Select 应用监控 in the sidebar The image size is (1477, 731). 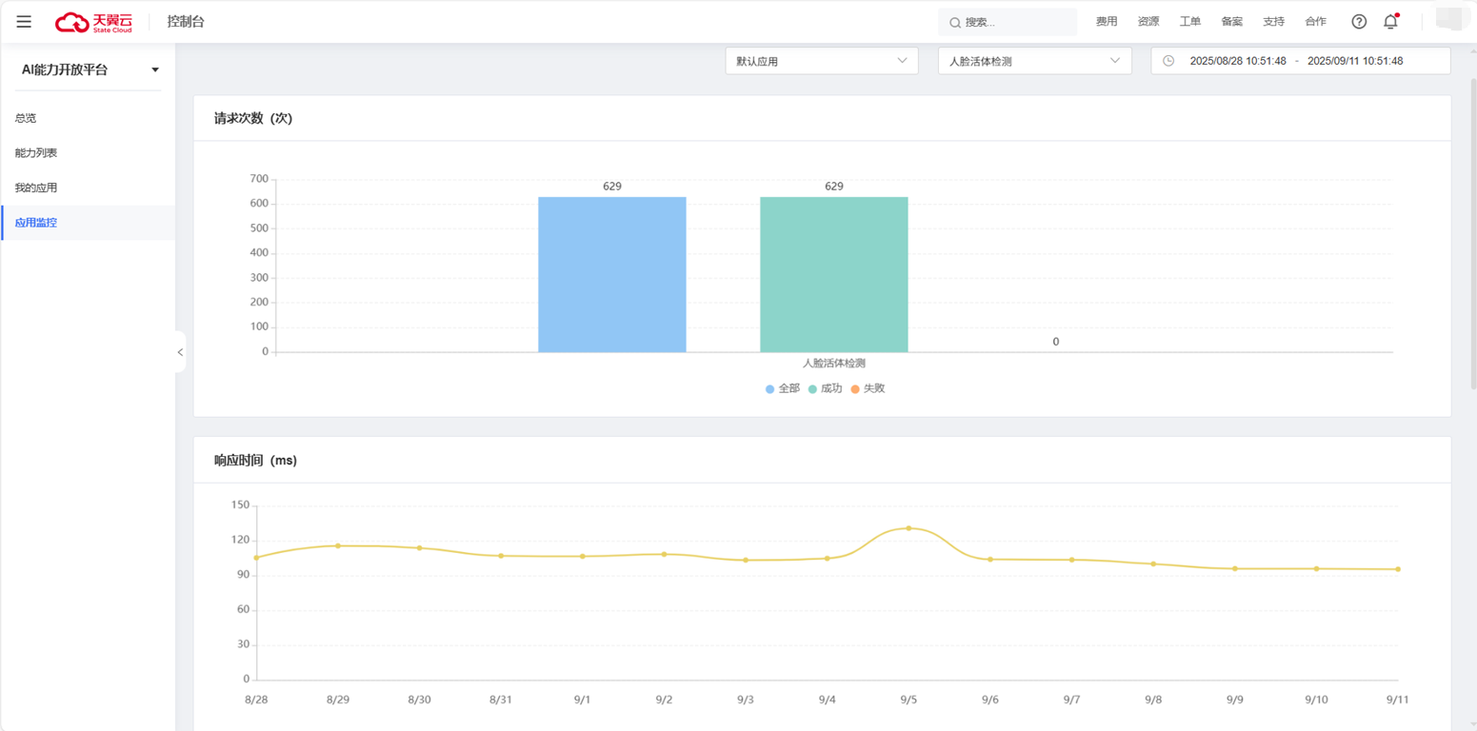coord(88,223)
